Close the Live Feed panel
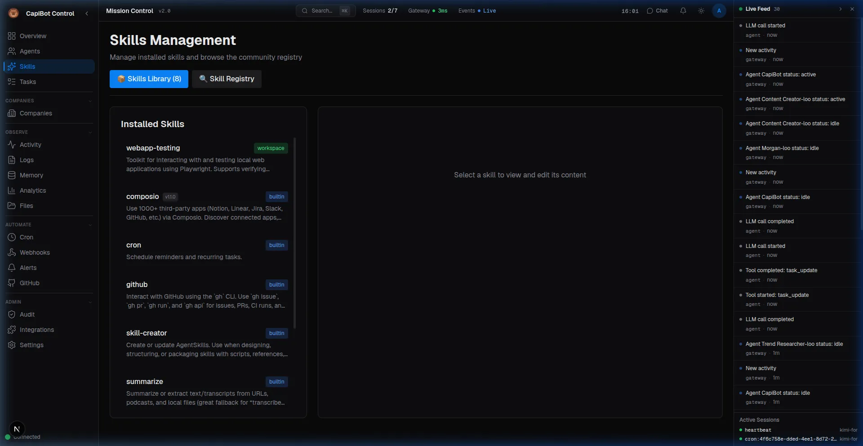Viewport: 863px width, 446px height. click(x=852, y=9)
